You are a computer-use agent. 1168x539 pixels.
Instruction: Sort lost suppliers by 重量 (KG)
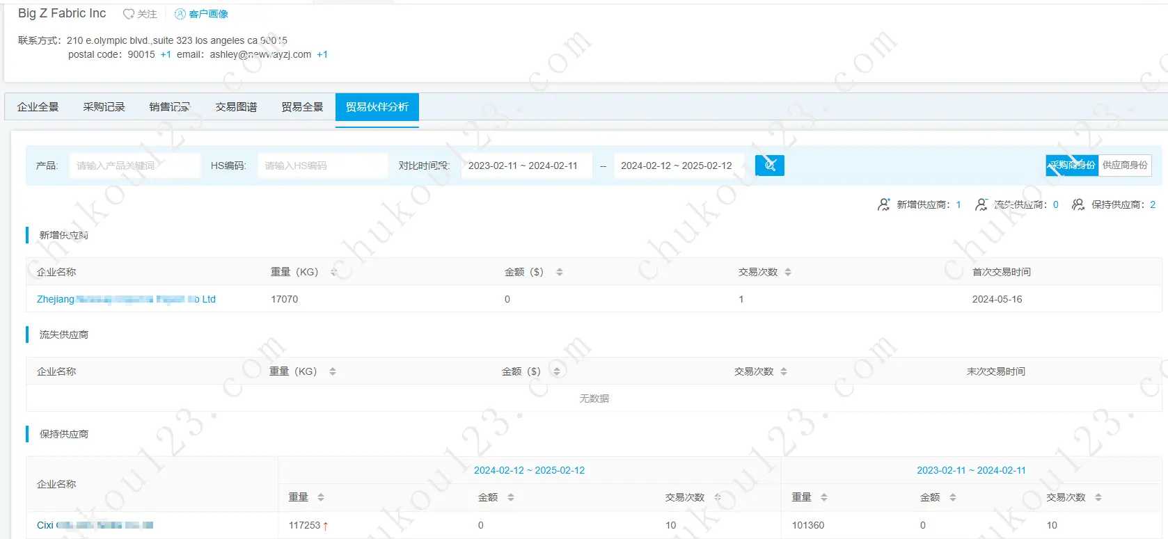(x=333, y=371)
